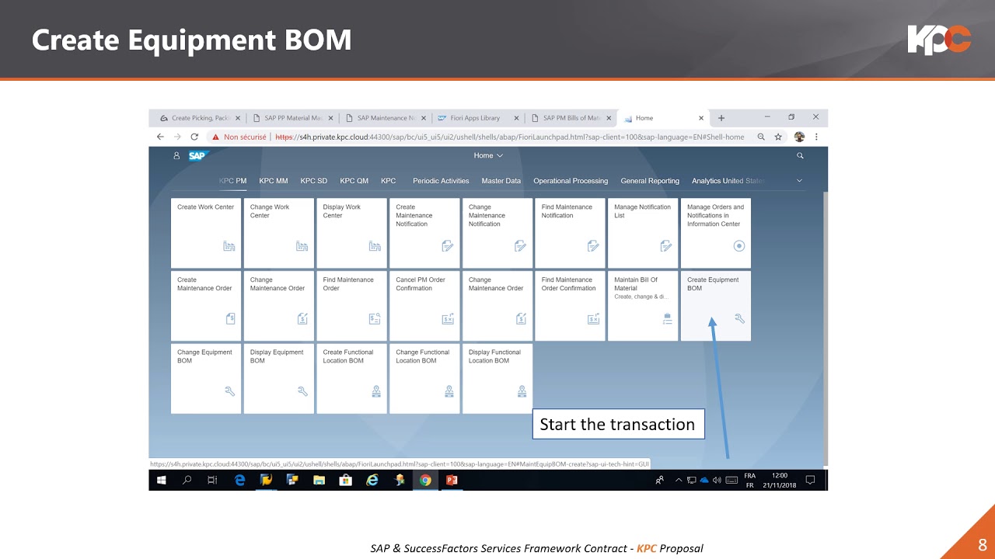Open the Change Work Center tile

pos(278,233)
